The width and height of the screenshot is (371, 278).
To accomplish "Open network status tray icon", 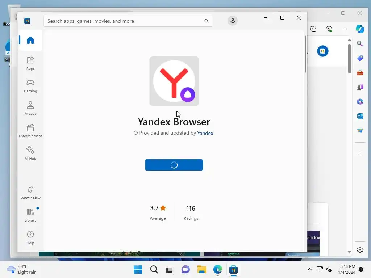I will point(320,269).
